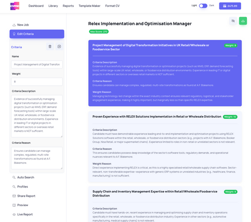
Task: Click Criteria Reason heading in the RELEX card
Action: point(102,149)
